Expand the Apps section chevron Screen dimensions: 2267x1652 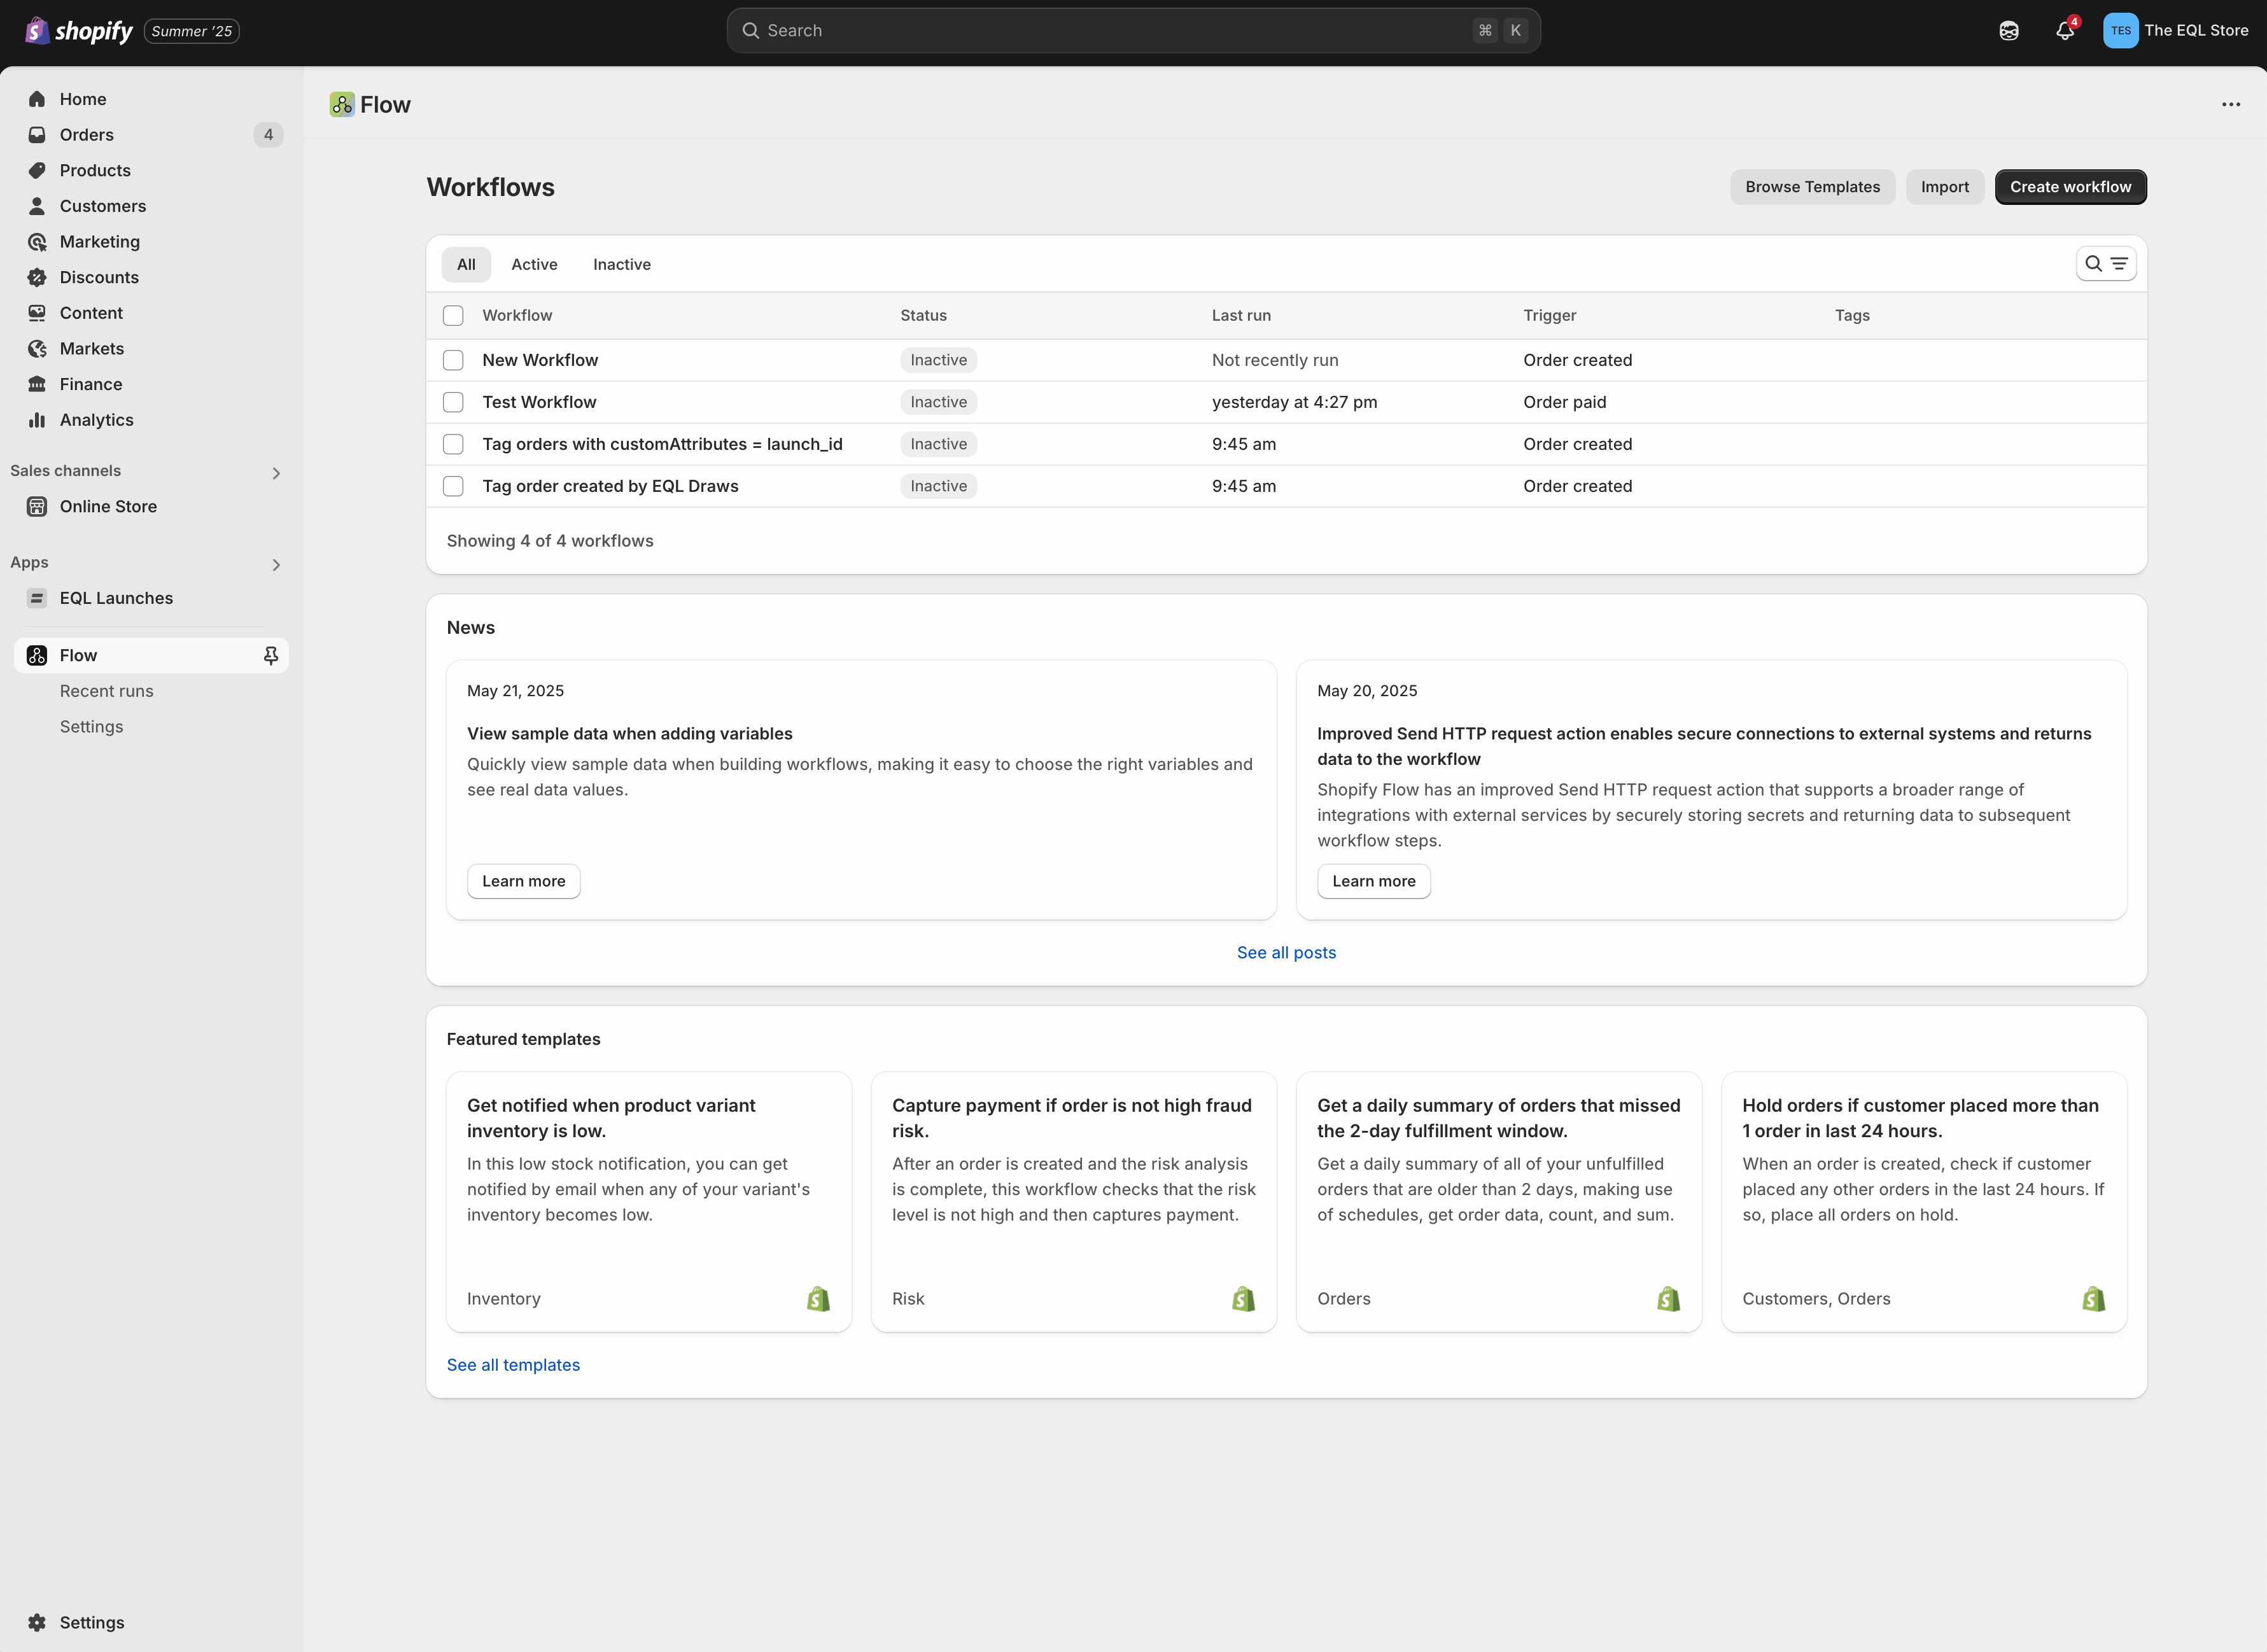pos(276,565)
